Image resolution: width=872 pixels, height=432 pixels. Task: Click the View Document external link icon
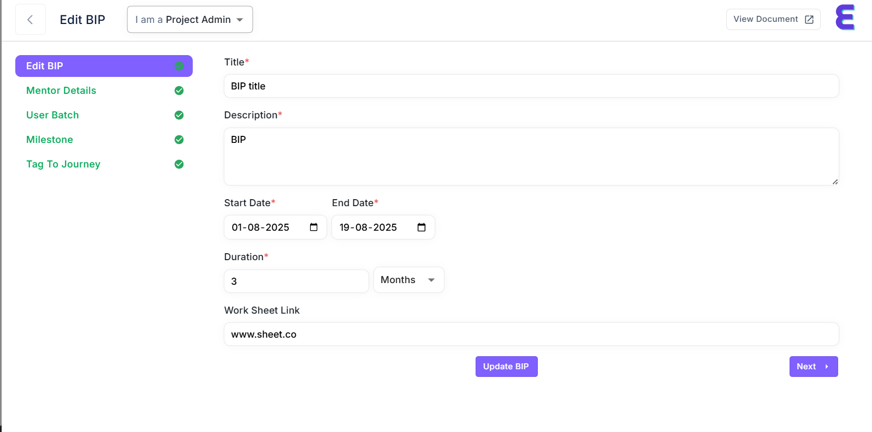809,20
